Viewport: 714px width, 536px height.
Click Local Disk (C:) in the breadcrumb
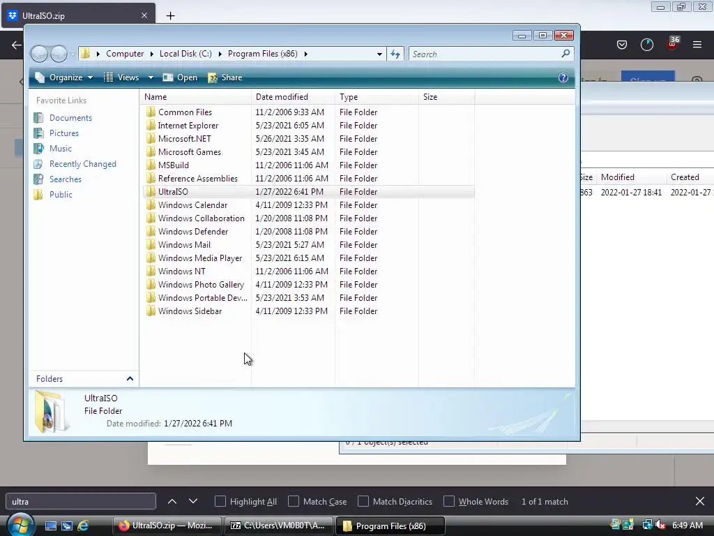185,54
